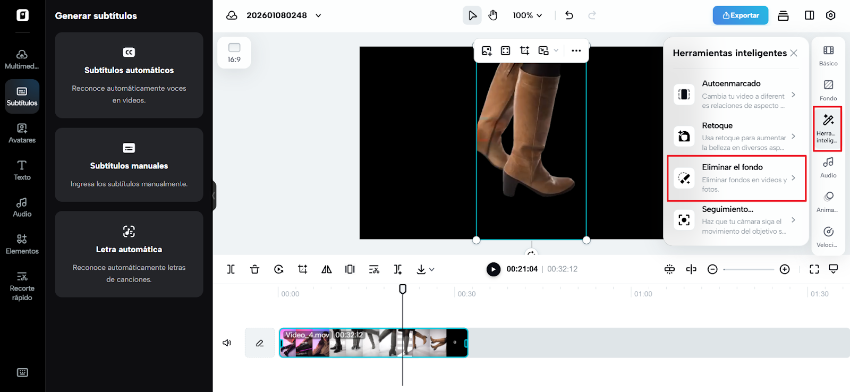
Task: Choose the Autoenmarcado option
Action: coord(736,94)
